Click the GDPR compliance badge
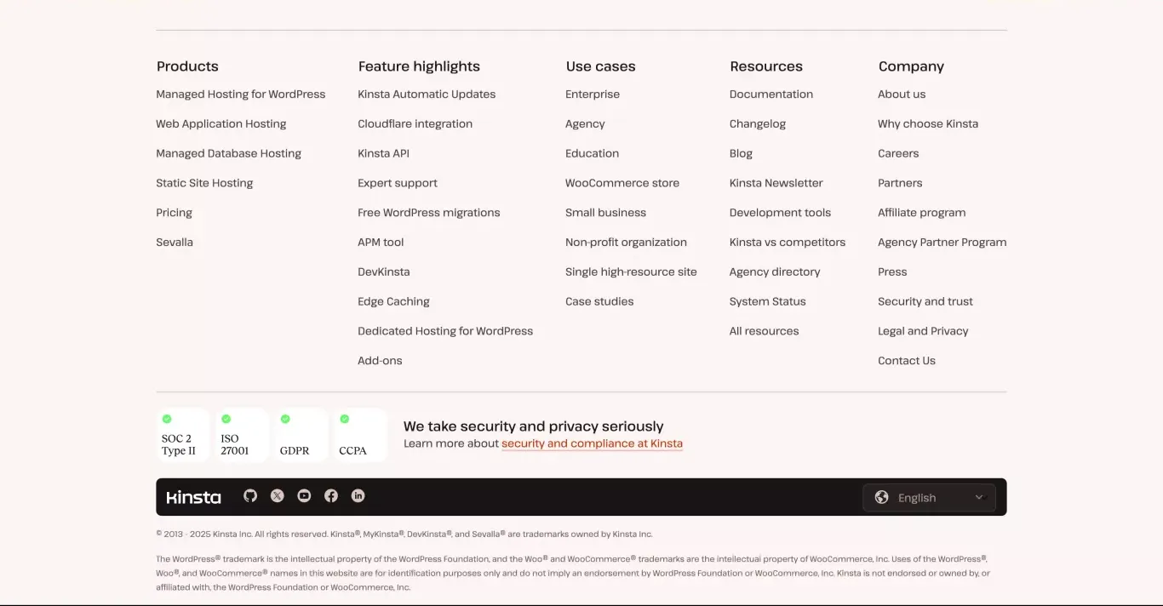1163x606 pixels. click(x=301, y=435)
